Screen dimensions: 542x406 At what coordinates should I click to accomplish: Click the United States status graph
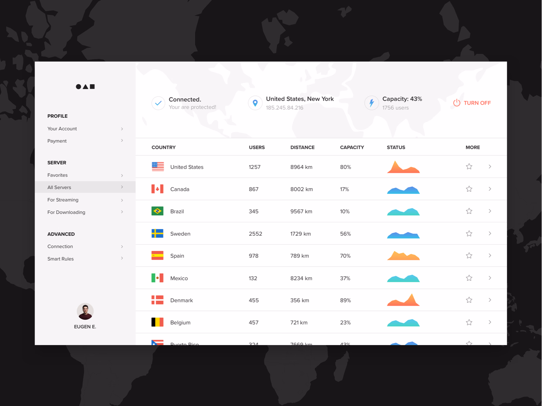[403, 167]
